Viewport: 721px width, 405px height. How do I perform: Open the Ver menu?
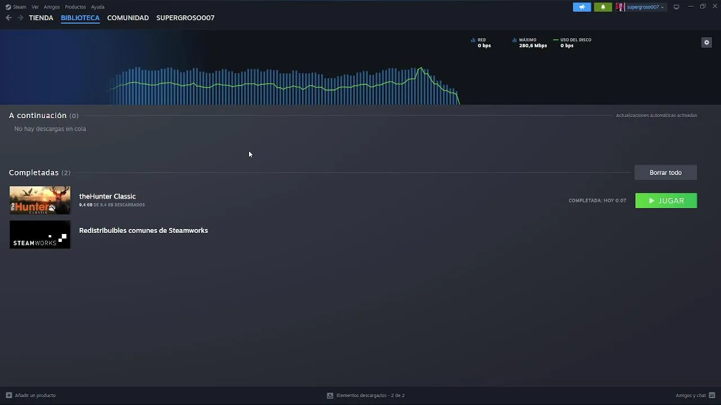[x=35, y=7]
